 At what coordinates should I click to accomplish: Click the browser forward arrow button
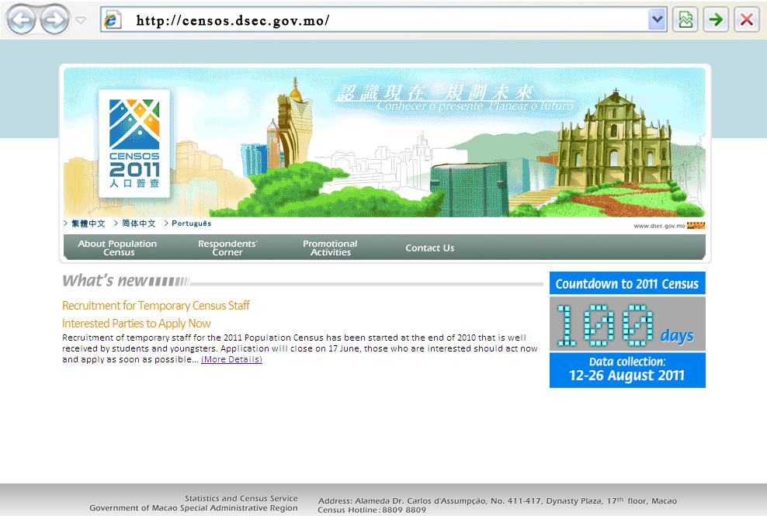pyautogui.click(x=54, y=20)
